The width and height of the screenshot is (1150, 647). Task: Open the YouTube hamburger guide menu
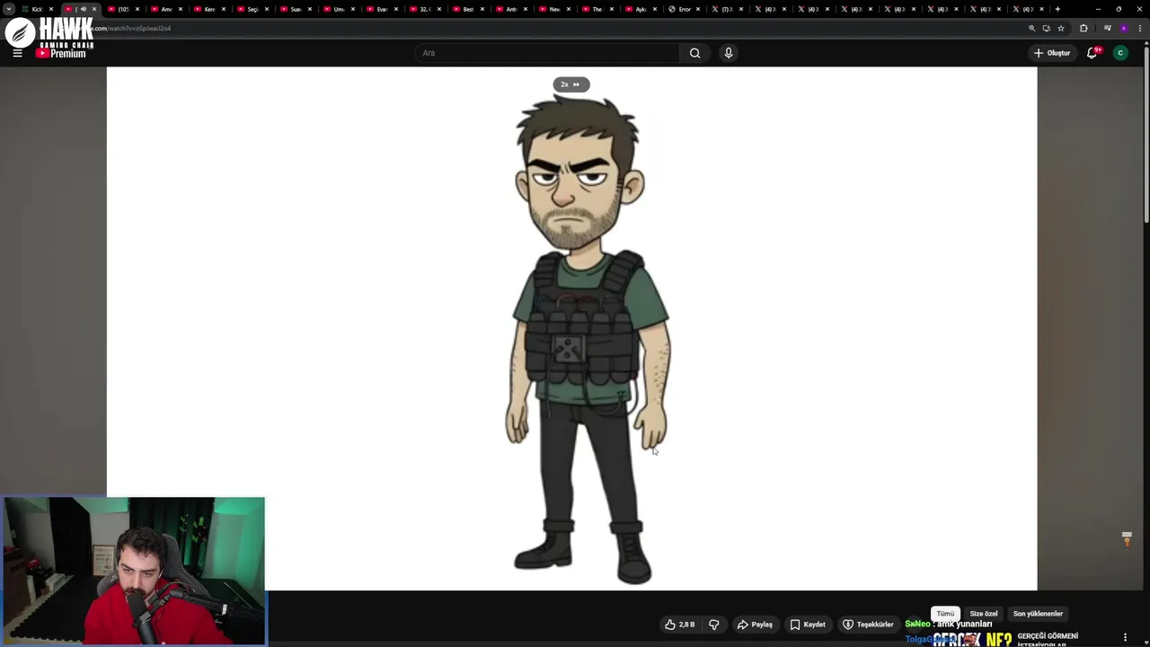click(17, 53)
